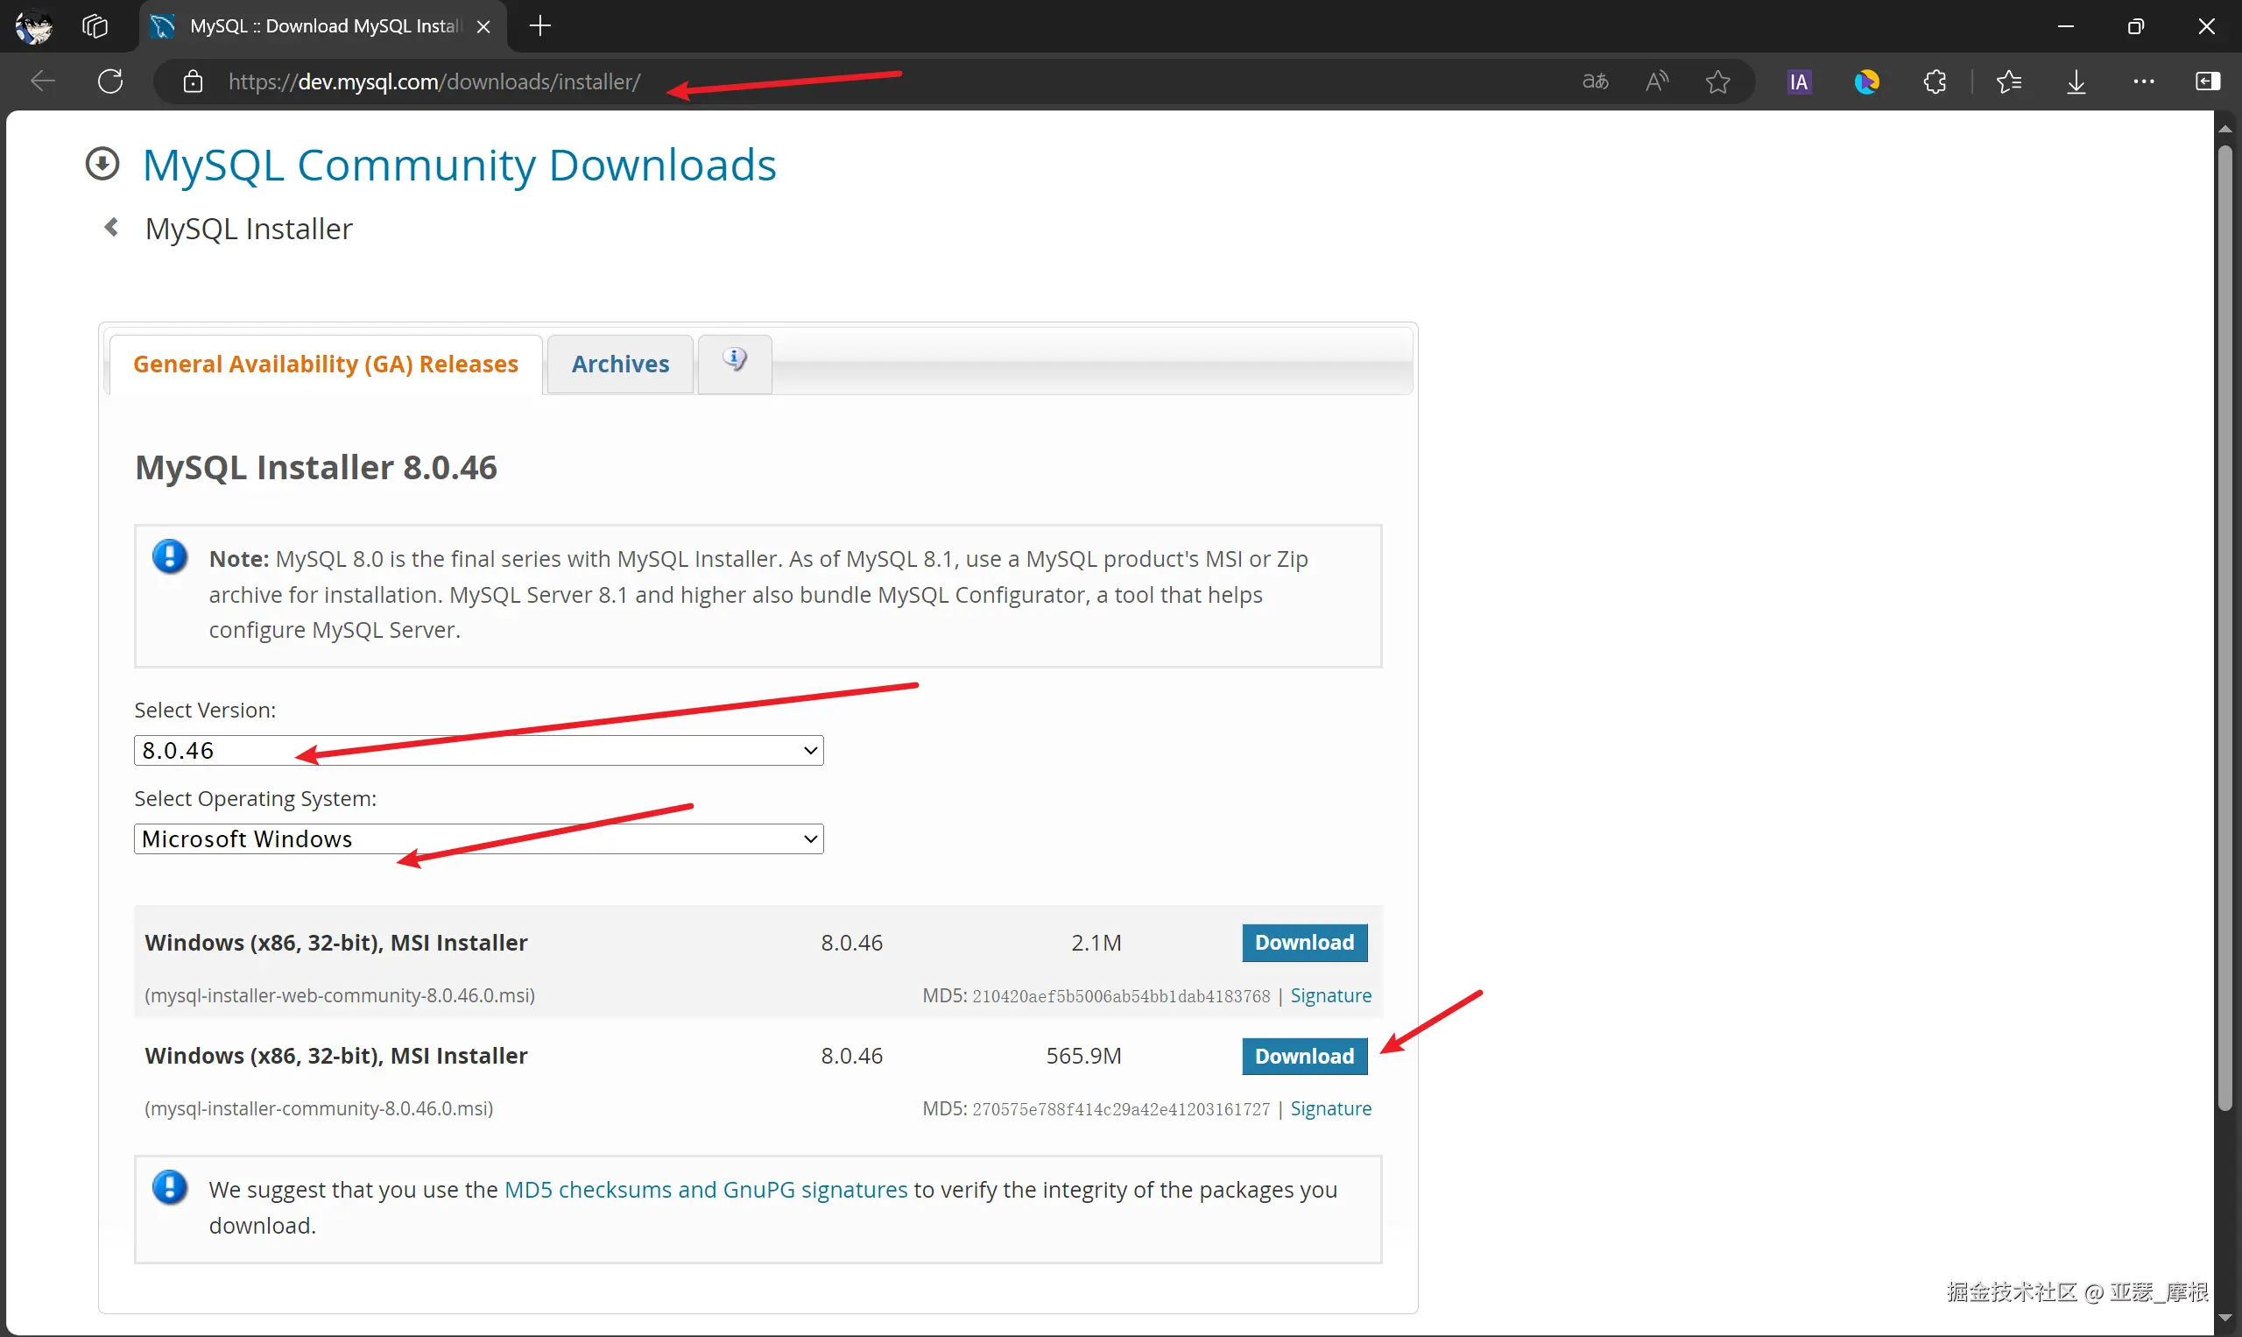
Task: Toggle the browser sidebar icon
Action: click(x=2208, y=81)
